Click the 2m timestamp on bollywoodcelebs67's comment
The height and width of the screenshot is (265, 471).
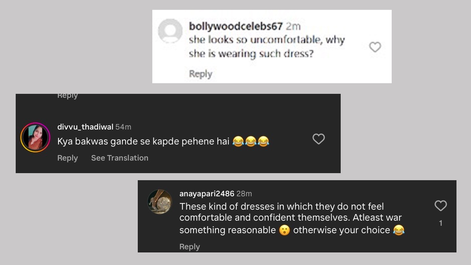(x=293, y=26)
